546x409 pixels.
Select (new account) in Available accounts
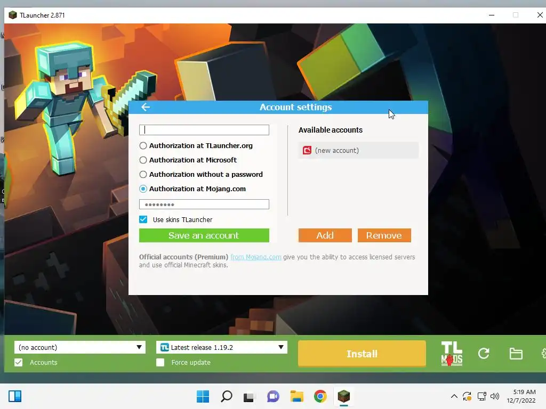click(358, 150)
